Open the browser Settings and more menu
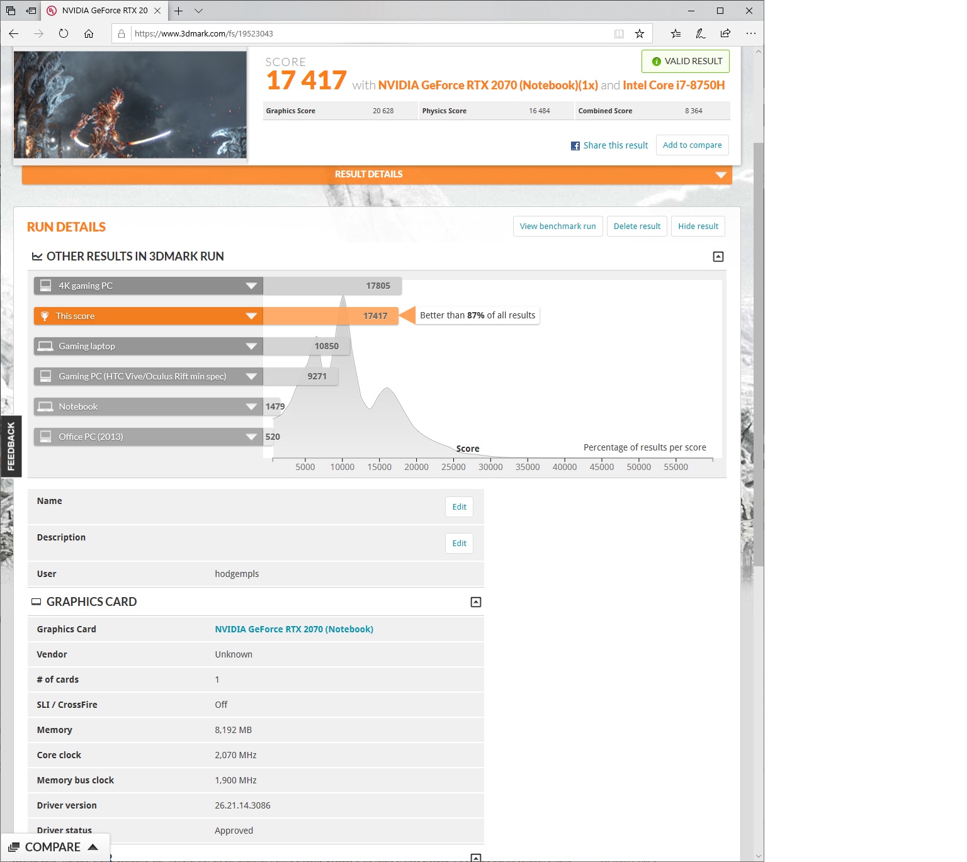 (x=750, y=34)
